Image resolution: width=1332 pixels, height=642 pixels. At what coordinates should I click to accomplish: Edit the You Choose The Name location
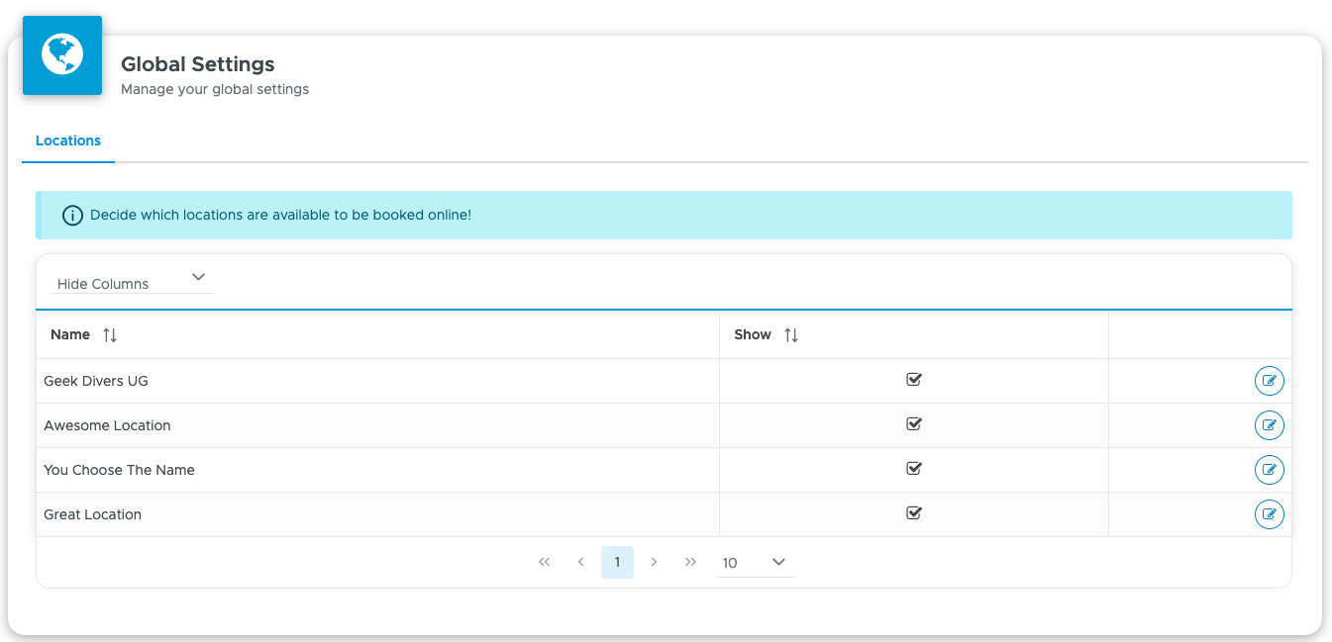point(1269,470)
